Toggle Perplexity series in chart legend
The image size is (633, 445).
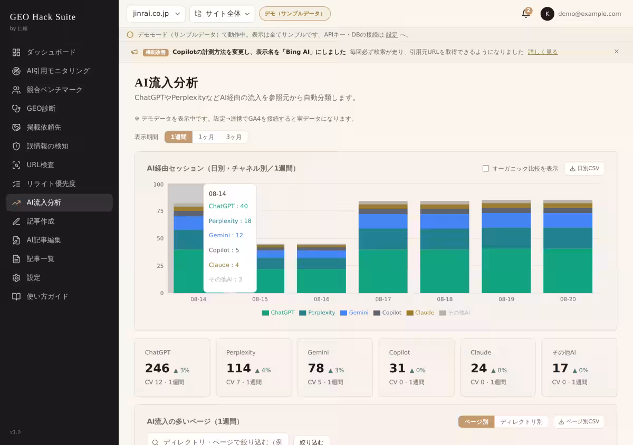coord(316,313)
